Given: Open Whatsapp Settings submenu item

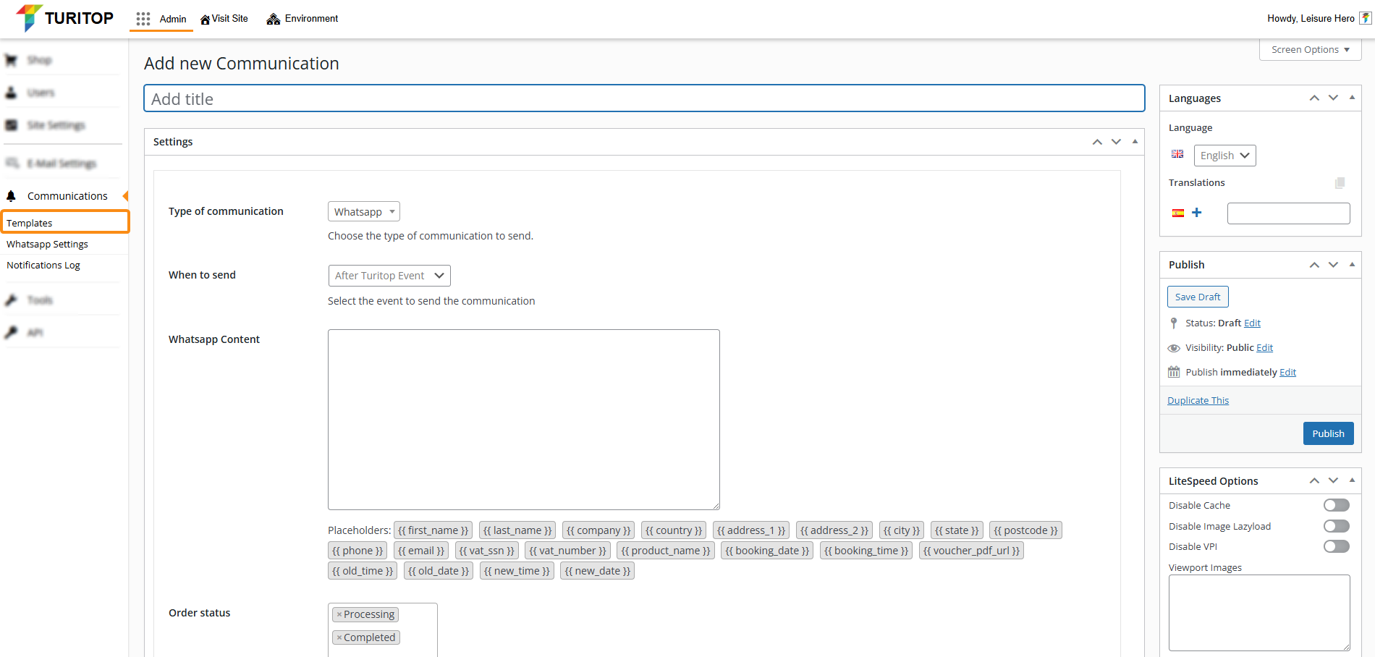Looking at the screenshot, I should tap(47, 245).
